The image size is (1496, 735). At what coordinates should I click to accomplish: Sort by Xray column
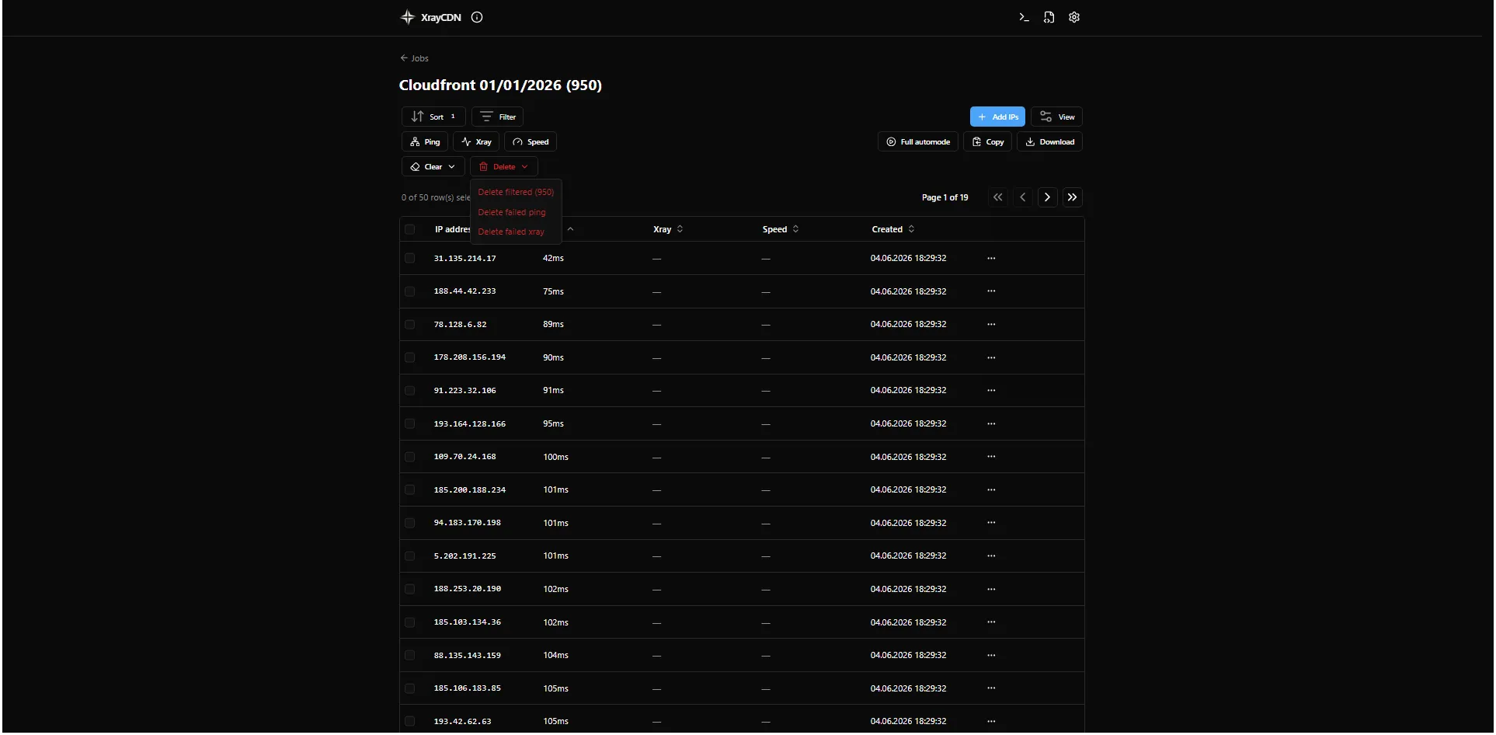click(x=668, y=229)
